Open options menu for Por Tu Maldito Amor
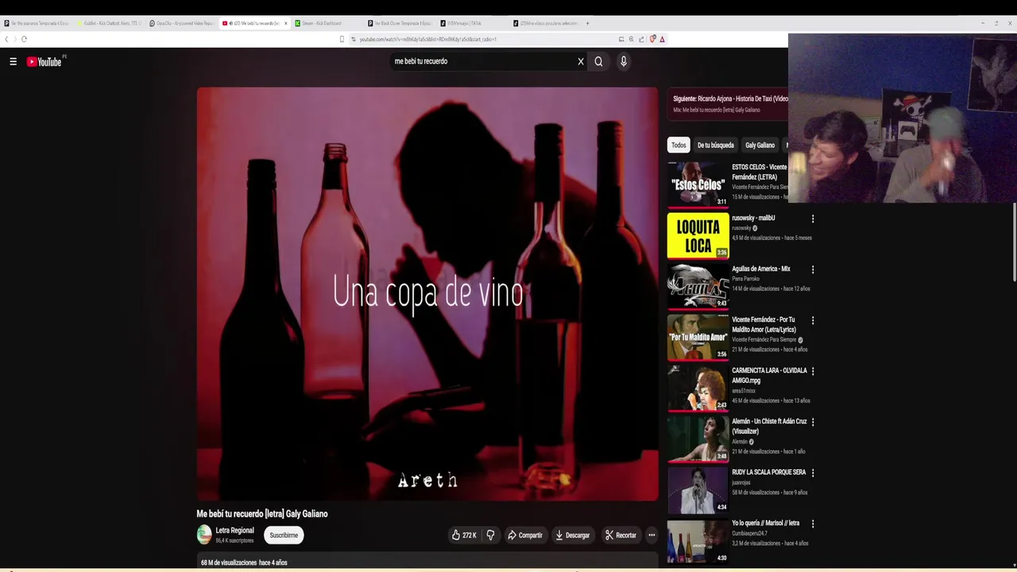 pyautogui.click(x=812, y=321)
